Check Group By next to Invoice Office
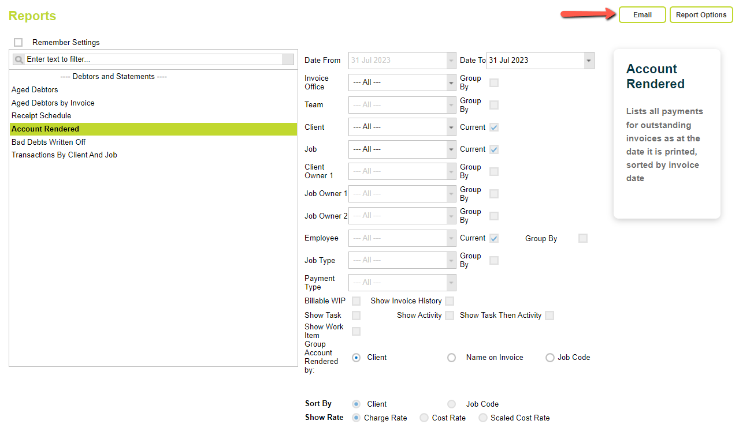The image size is (739, 428). (494, 82)
